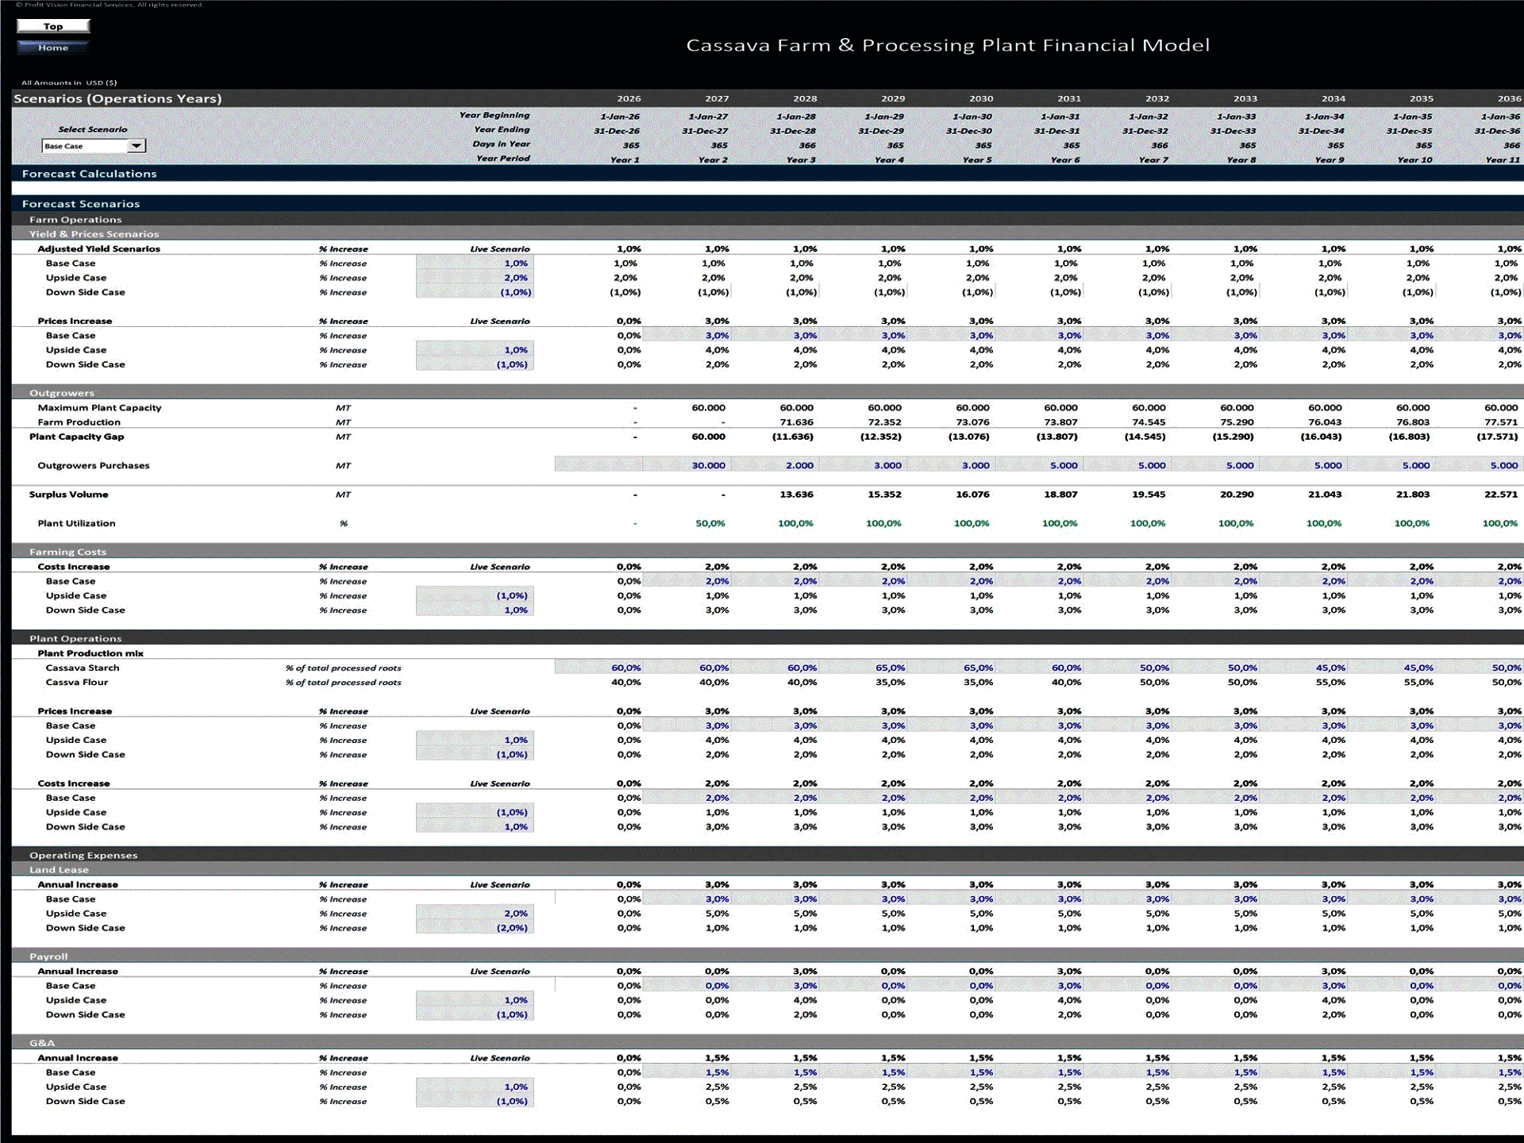Click the Yield & Prices Scenarios heading

pos(94,234)
